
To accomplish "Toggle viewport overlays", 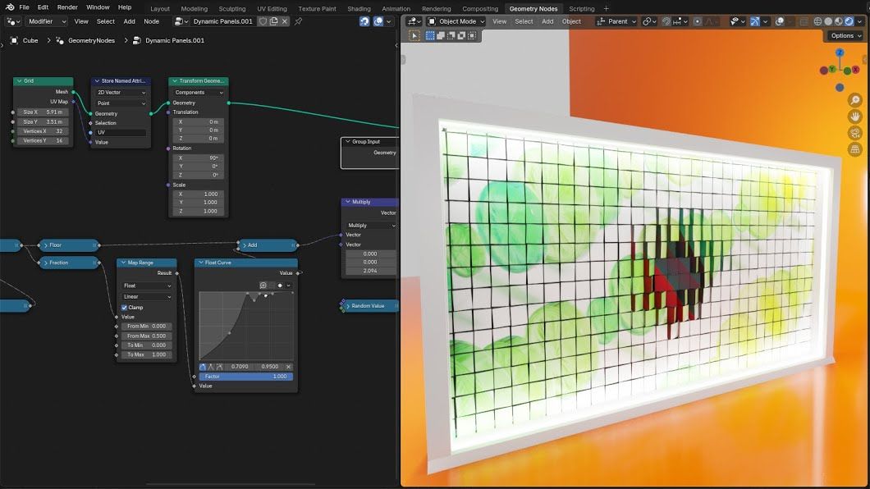I will click(x=780, y=21).
